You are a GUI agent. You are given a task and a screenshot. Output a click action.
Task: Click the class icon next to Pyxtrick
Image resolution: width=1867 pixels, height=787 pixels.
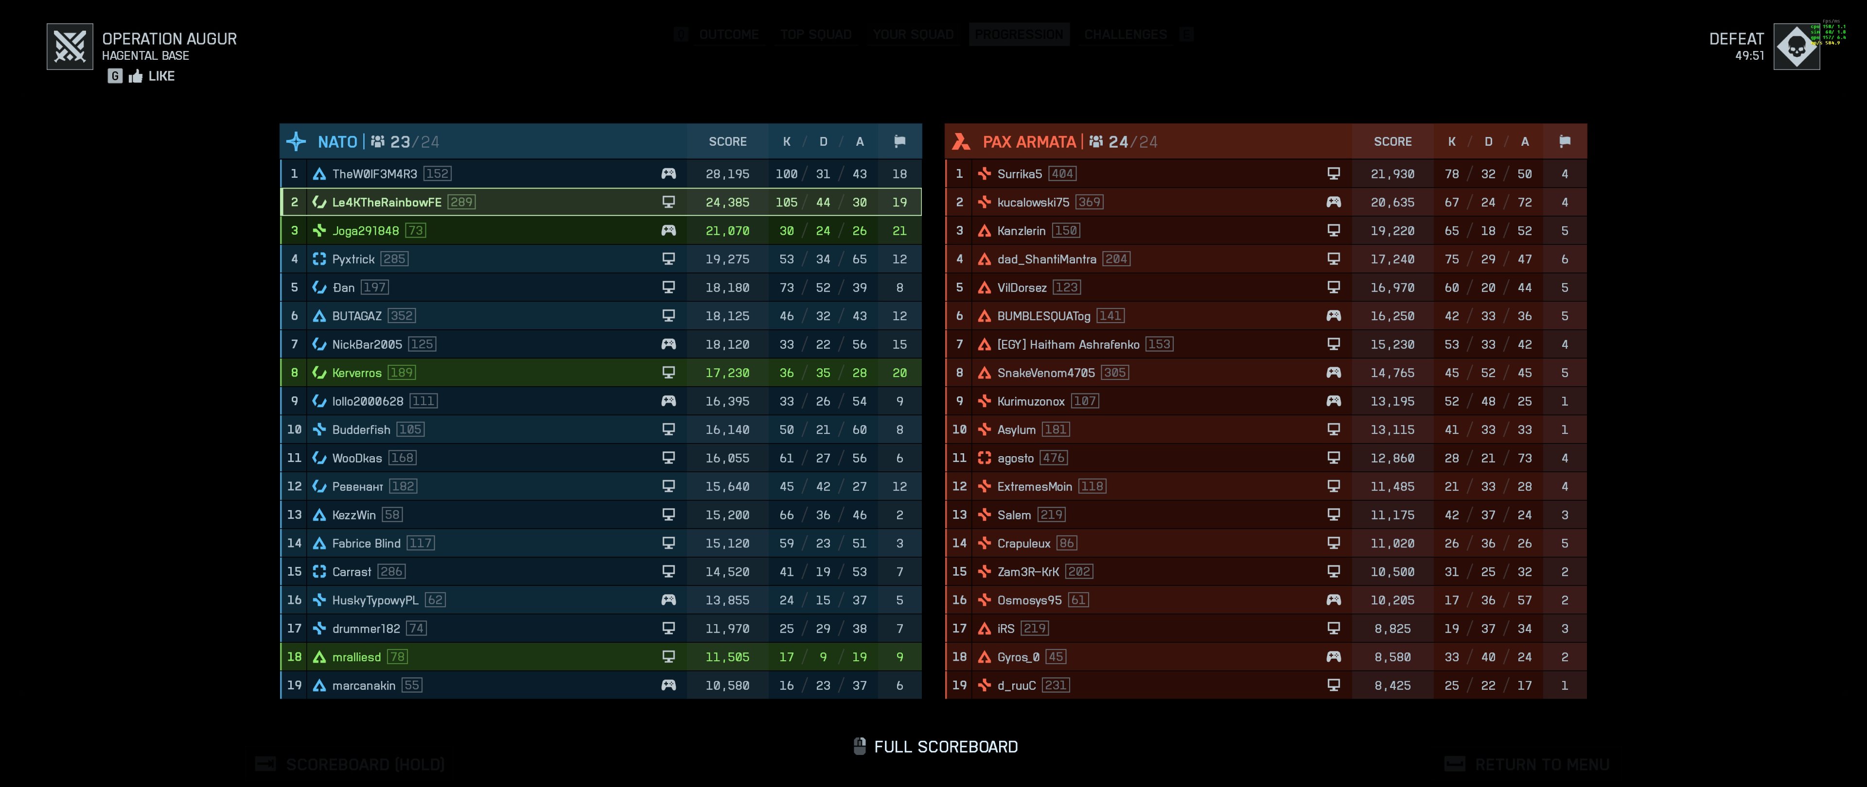tap(319, 259)
